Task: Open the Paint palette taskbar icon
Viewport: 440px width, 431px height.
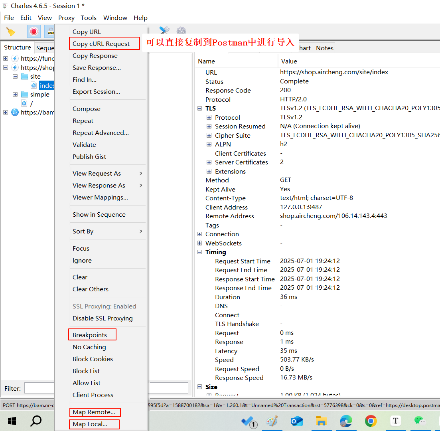Action: pyautogui.click(x=272, y=421)
